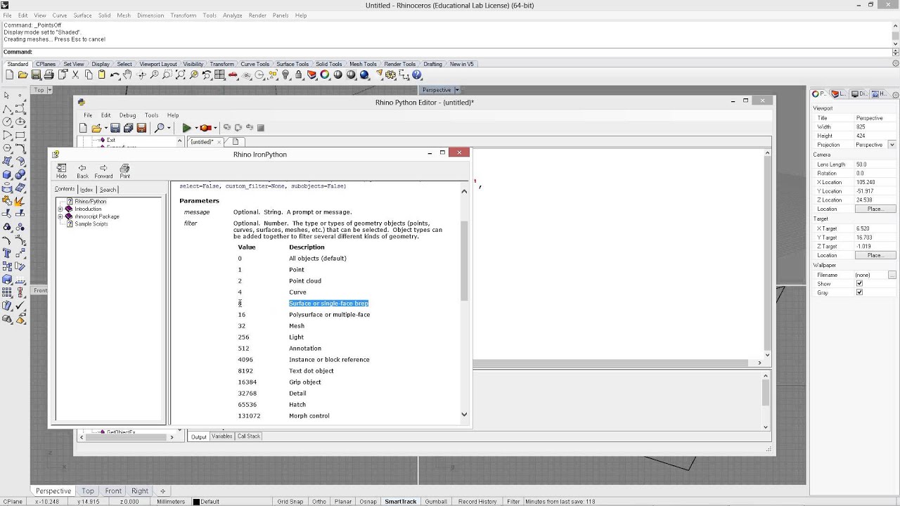Click the wallpaper Filename browse button
Image resolution: width=900 pixels, height=506 pixels.
(x=892, y=275)
